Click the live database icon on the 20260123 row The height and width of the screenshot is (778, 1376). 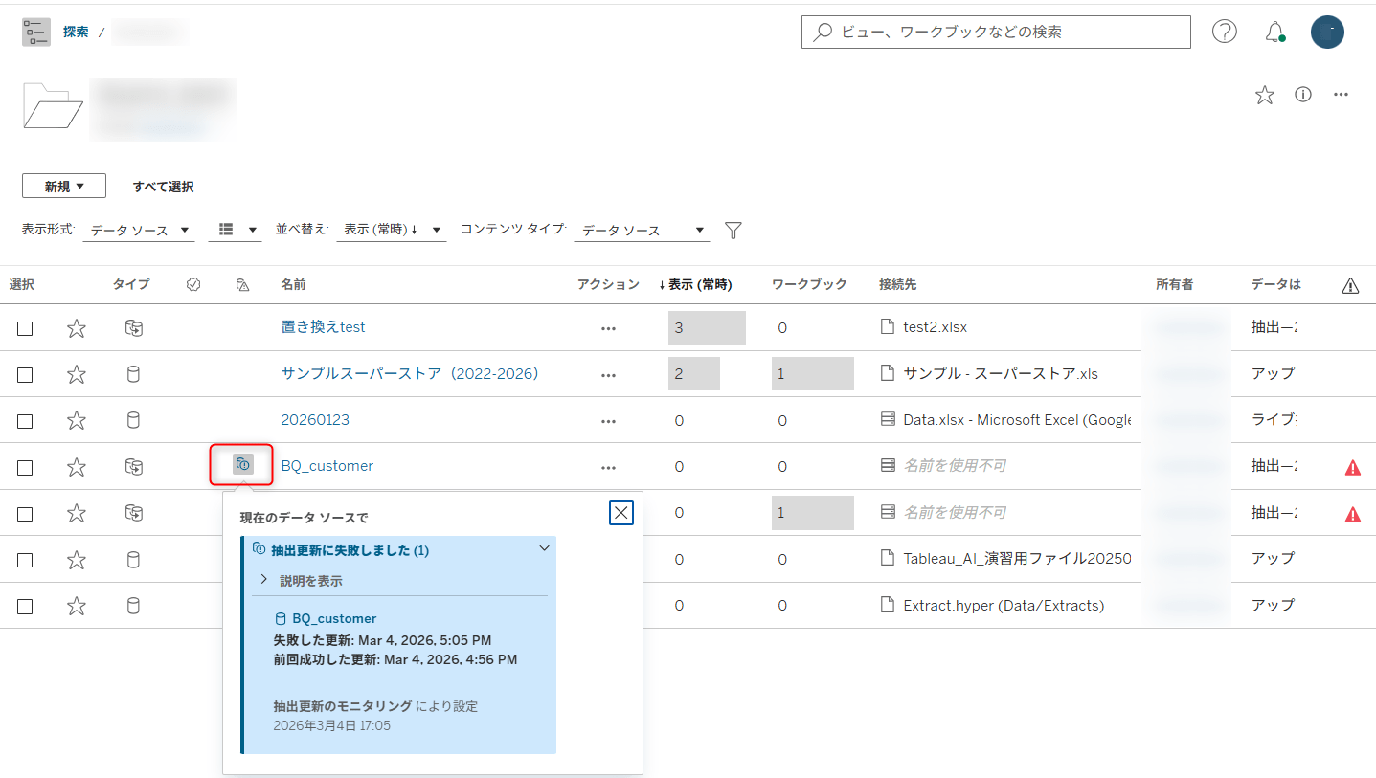tap(133, 420)
